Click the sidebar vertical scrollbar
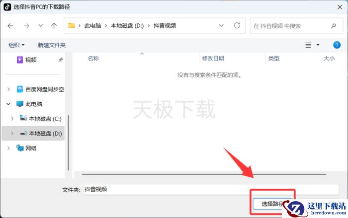This screenshot has height=218, width=348. point(69,143)
